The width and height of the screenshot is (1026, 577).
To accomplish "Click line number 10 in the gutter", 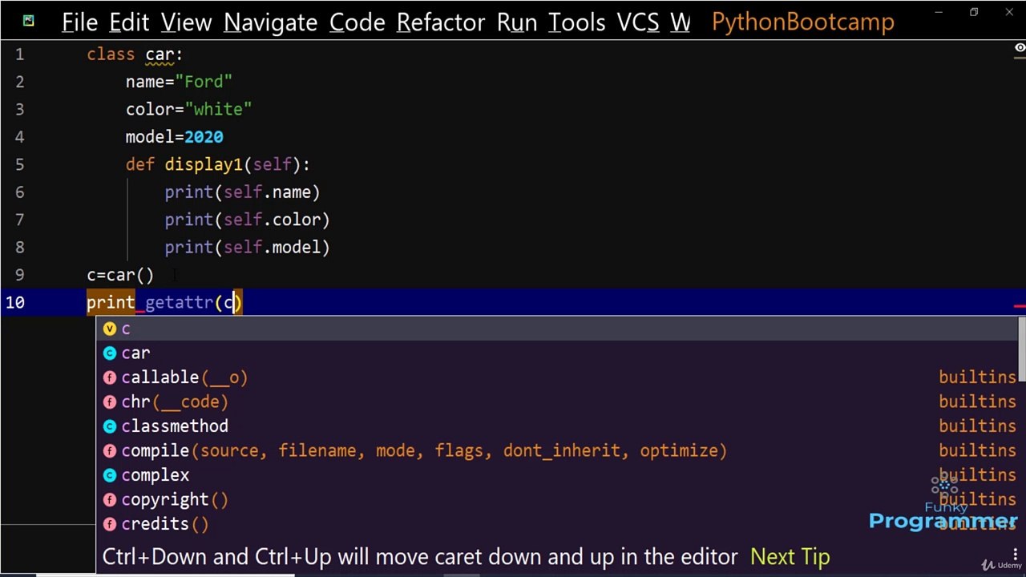I will click(x=14, y=303).
